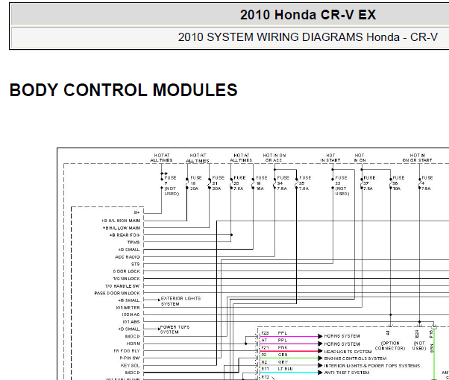Click the "IG1 ABS" terminal label

(131, 322)
